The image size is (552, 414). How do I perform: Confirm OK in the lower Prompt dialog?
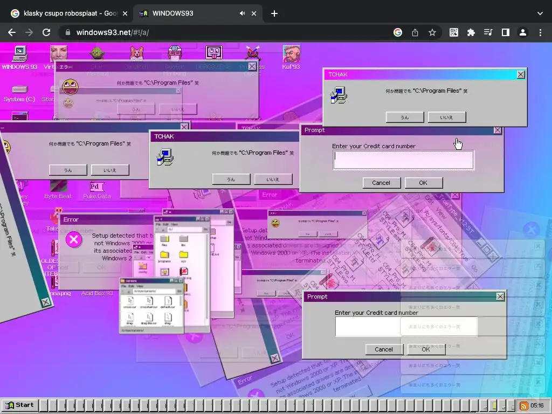point(426,349)
